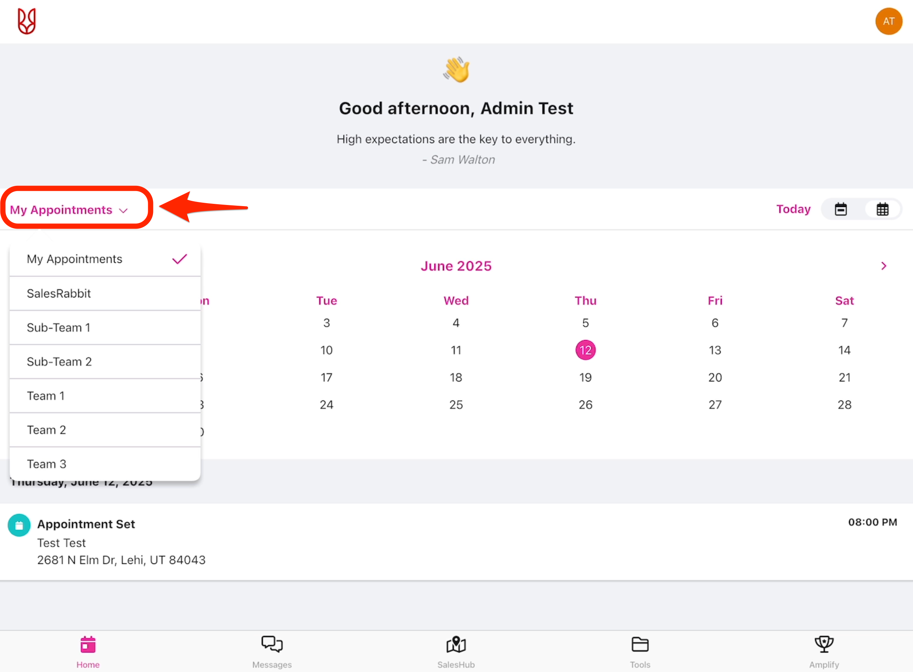Select the highlighted date 12
Screen dimensions: 913x672
[x=586, y=350]
